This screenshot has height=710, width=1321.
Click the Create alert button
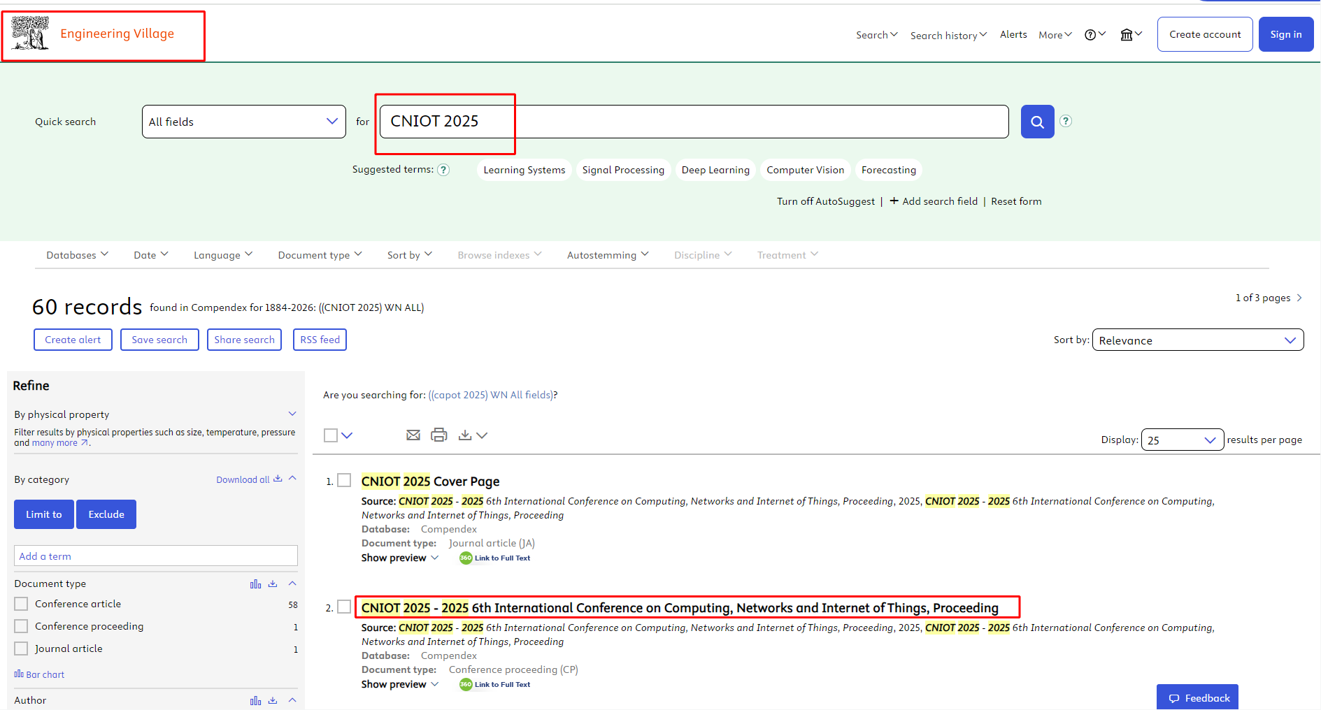(73, 340)
